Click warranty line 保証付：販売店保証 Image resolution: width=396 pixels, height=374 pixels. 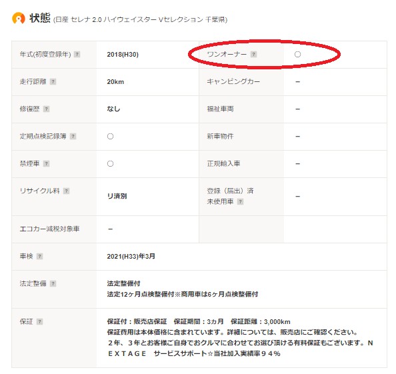(x=199, y=321)
